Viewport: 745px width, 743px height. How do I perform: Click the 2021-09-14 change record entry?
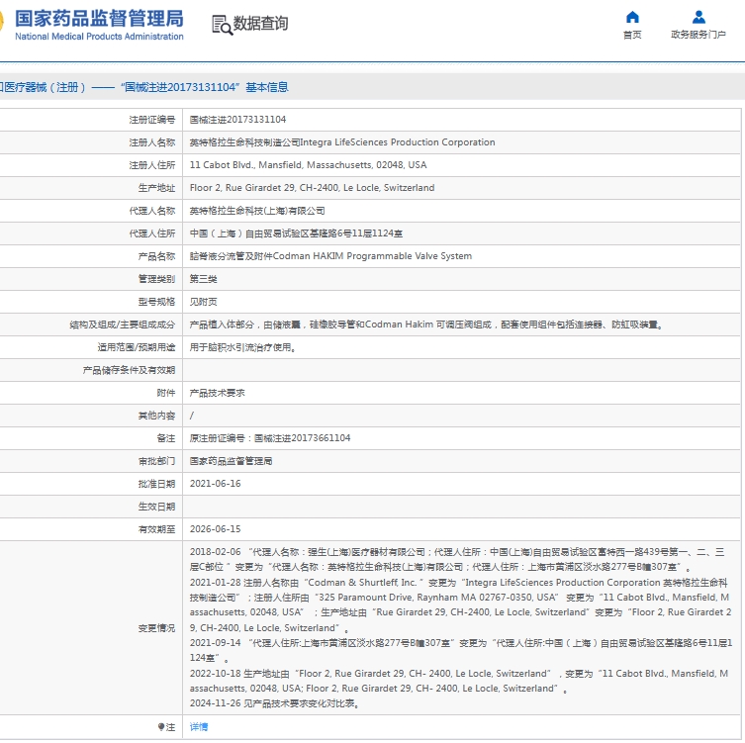click(x=461, y=650)
